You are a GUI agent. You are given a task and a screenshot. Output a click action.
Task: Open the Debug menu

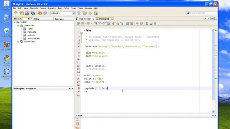pyautogui.click(x=66, y=8)
